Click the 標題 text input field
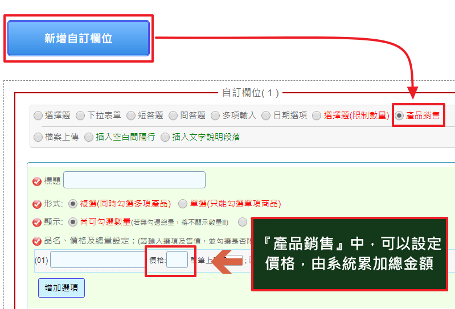The image size is (455, 309). coord(134,180)
